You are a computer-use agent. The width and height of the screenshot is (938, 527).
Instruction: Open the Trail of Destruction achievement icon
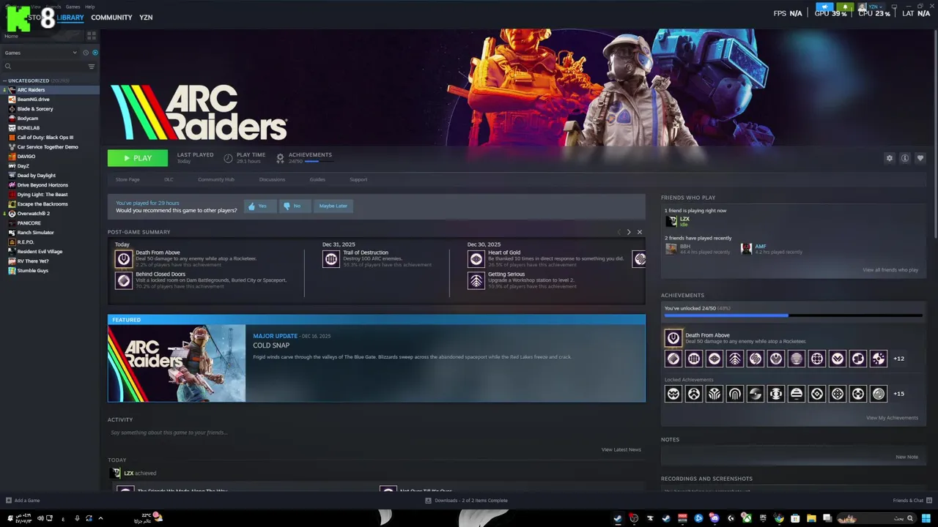331,259
